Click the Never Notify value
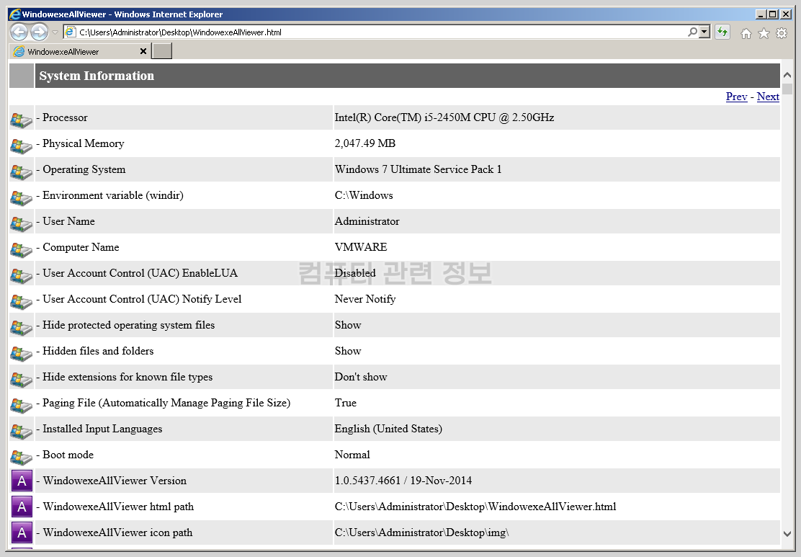 point(365,299)
